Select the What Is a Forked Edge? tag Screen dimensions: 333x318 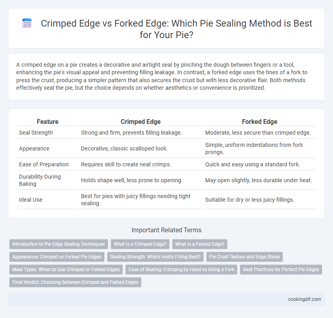pyautogui.click(x=200, y=244)
